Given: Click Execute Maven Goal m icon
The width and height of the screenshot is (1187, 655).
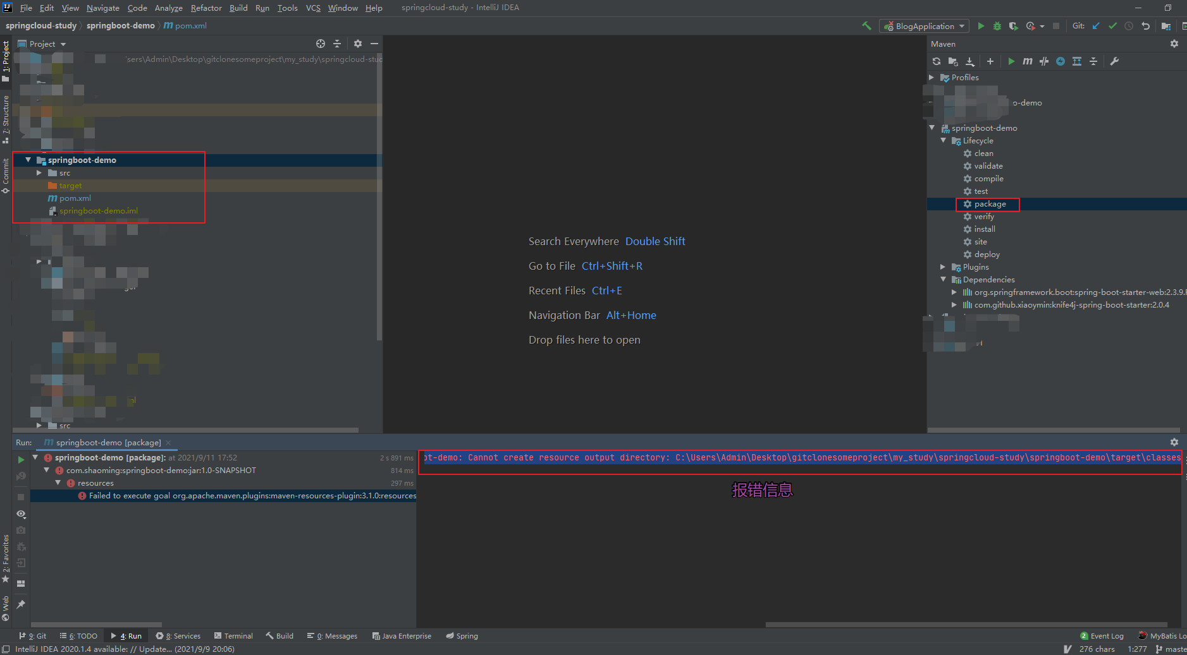Looking at the screenshot, I should [1028, 61].
